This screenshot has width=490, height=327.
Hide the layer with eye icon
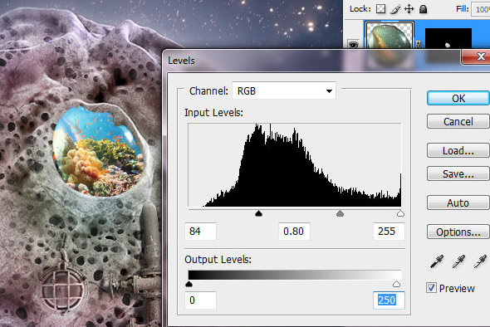(354, 45)
